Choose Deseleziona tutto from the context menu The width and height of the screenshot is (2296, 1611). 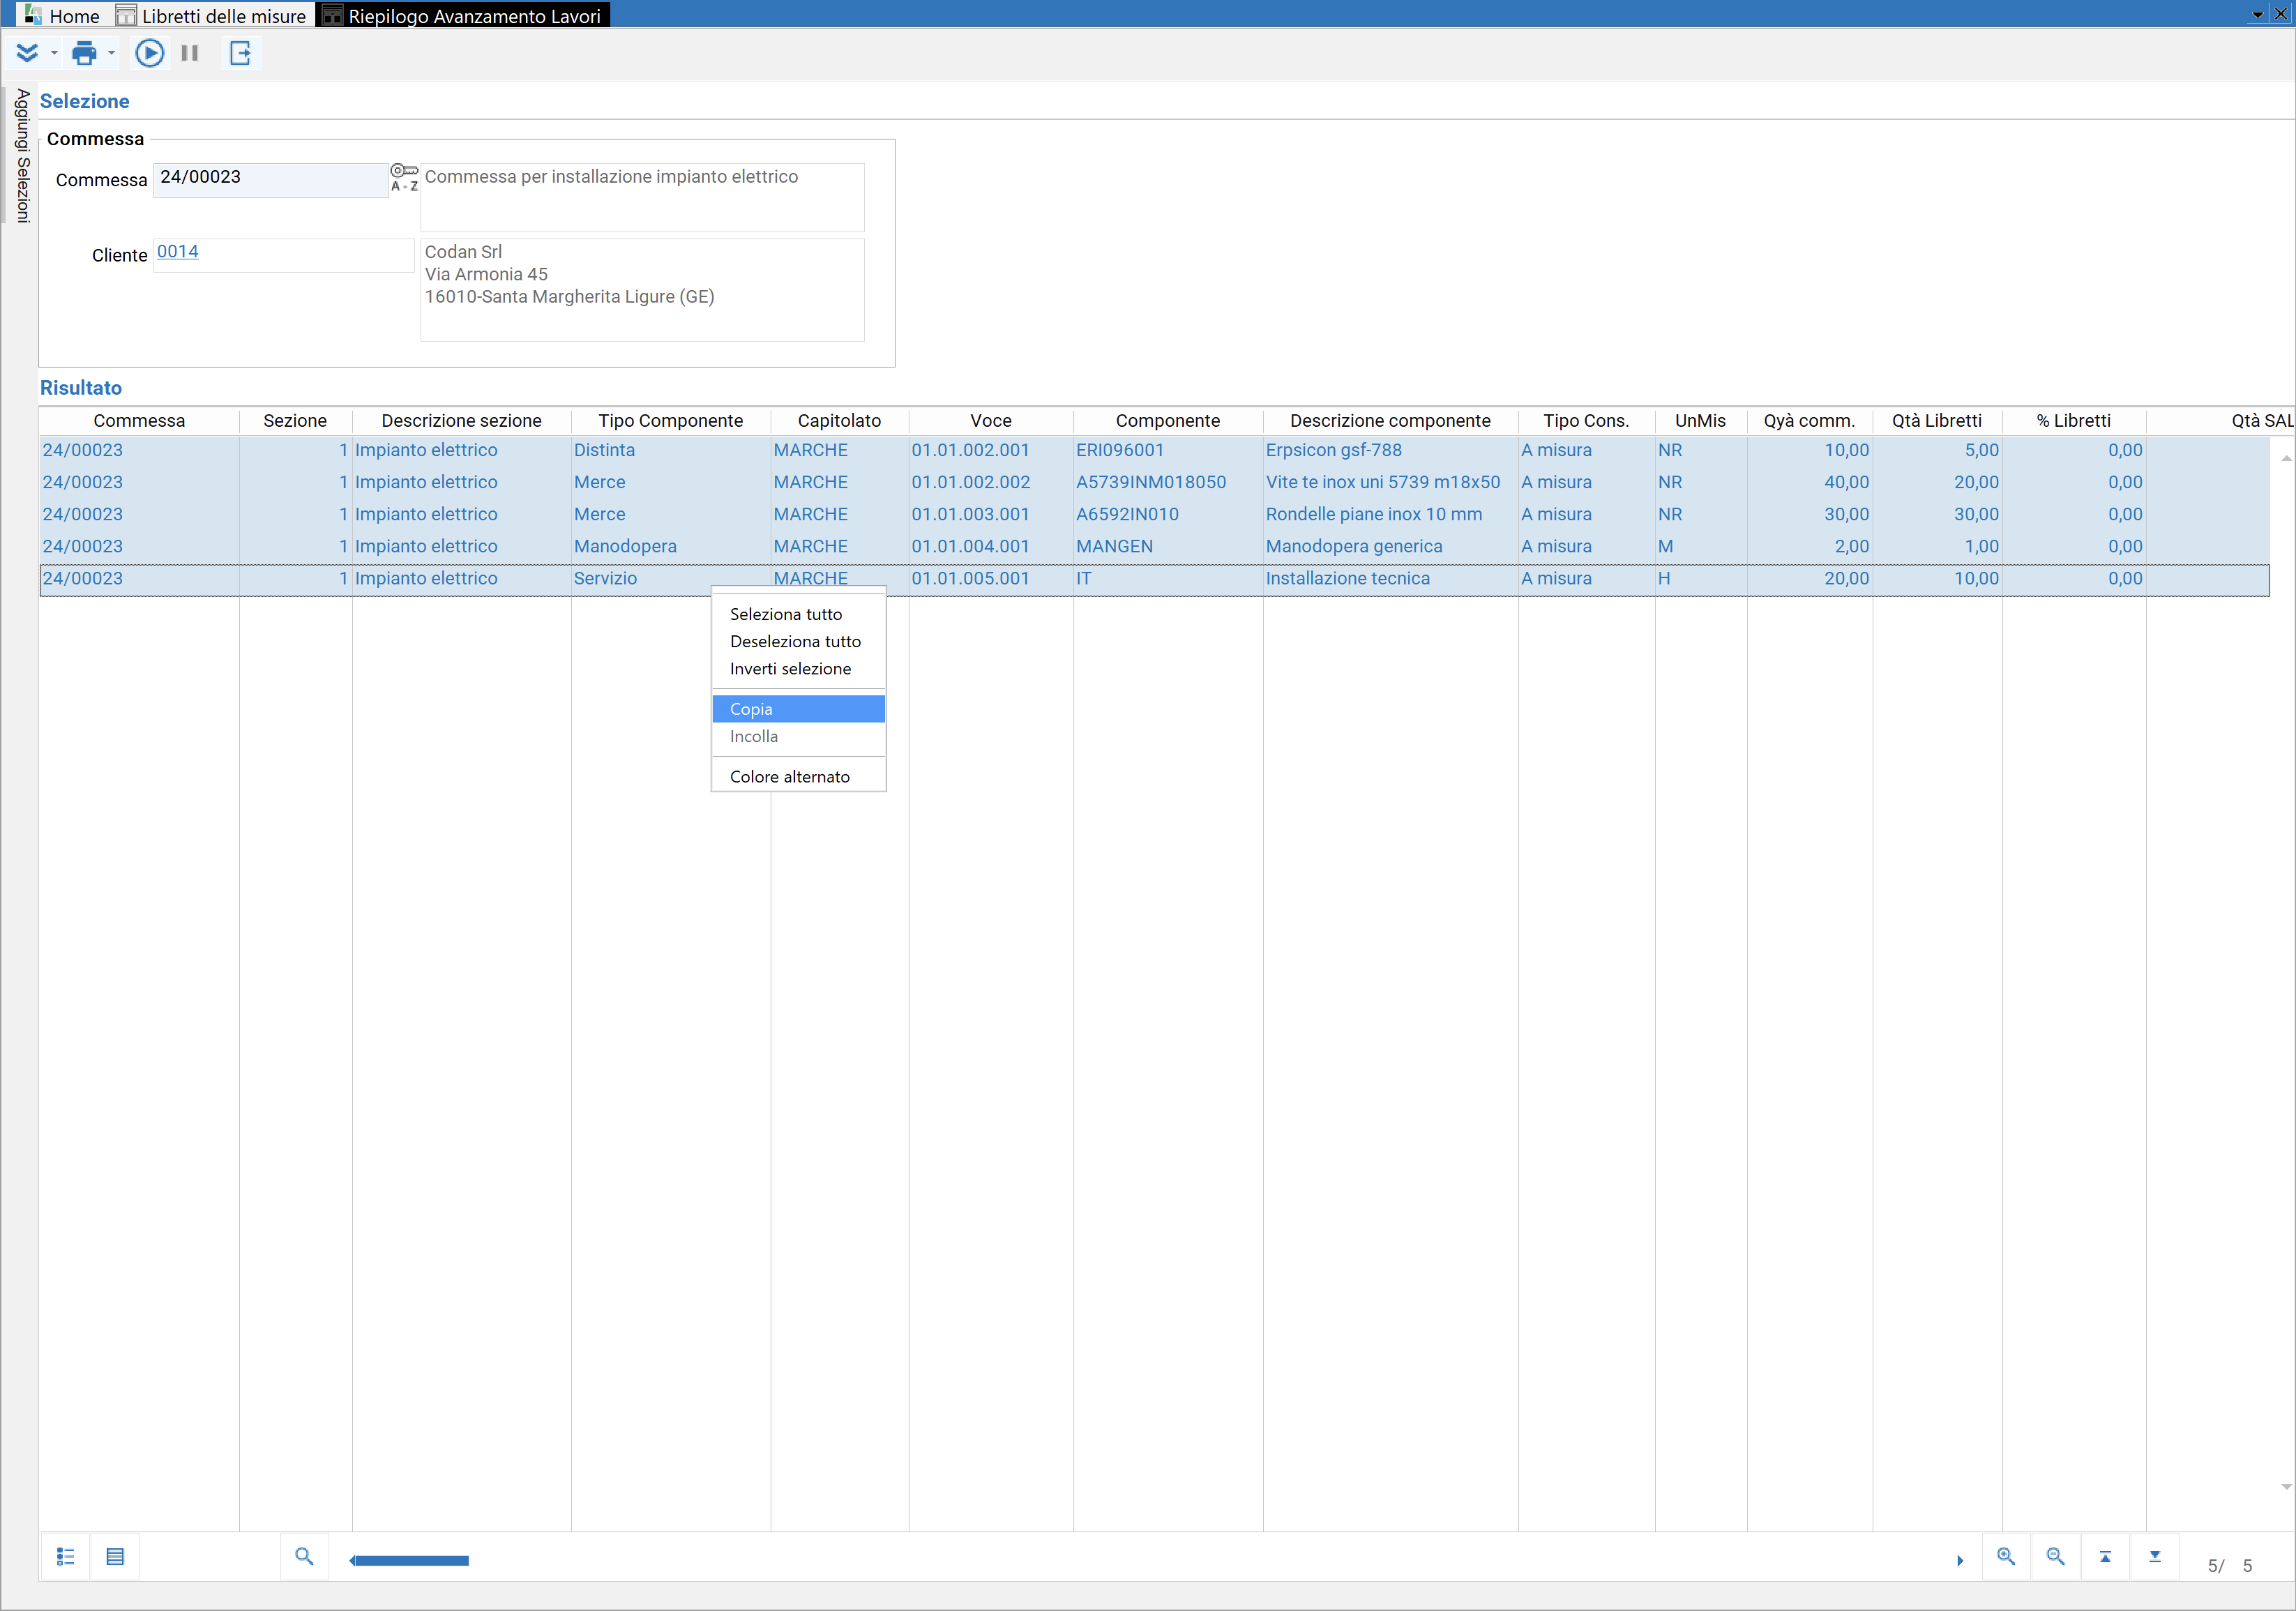798,641
